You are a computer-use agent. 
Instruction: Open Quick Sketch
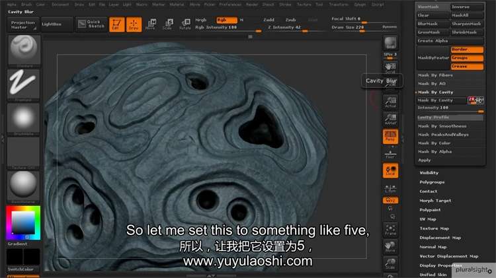coord(91,24)
